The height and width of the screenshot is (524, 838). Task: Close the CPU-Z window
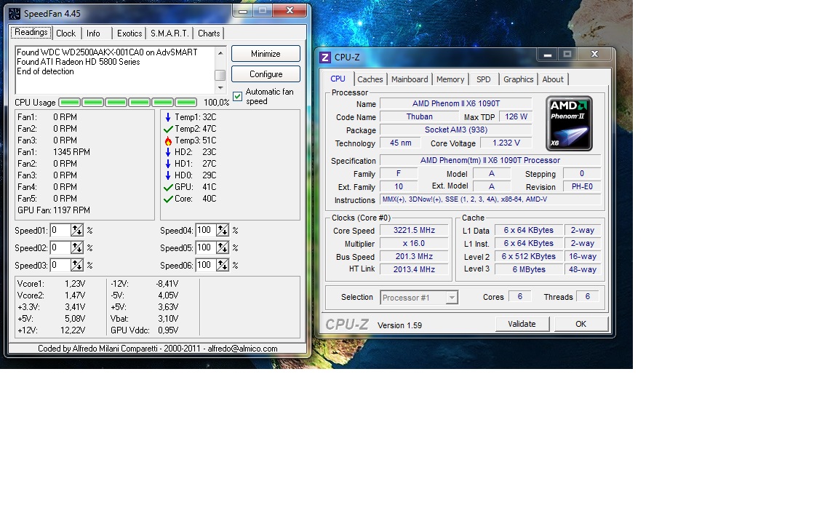594,55
